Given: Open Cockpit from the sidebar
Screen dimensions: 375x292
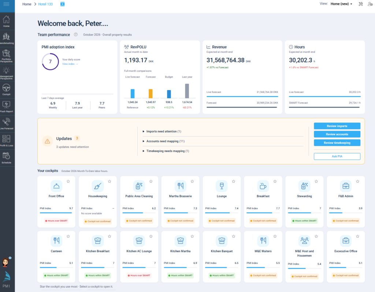Looking at the screenshot, I should 7,90.
